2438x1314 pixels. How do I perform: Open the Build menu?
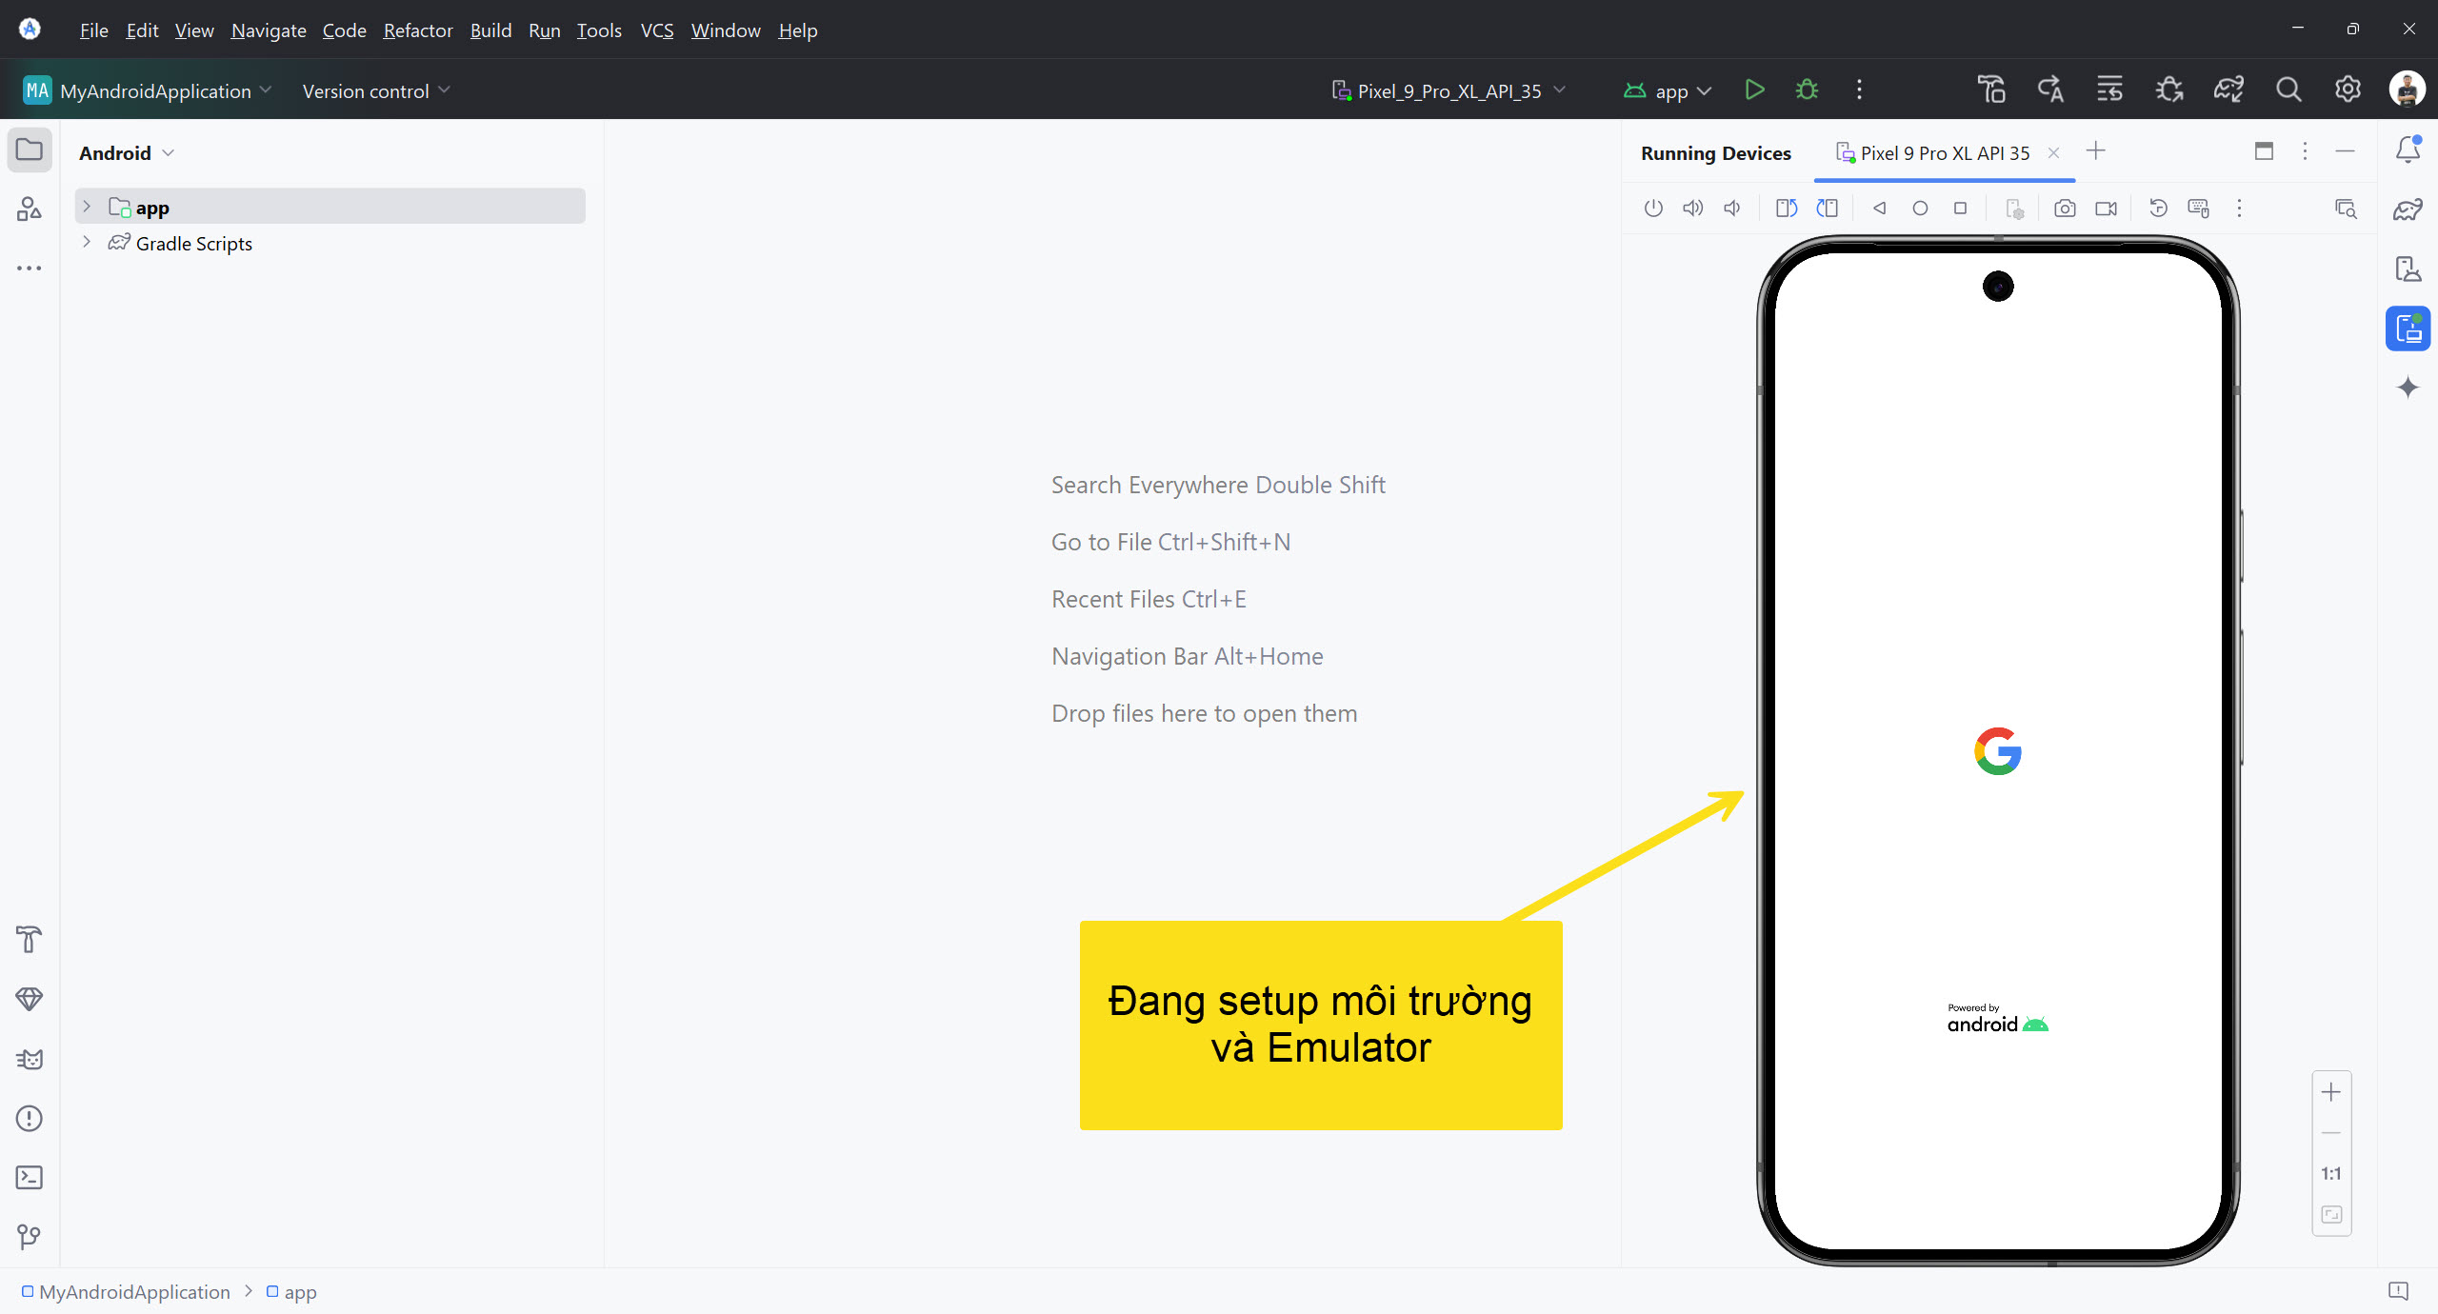tap(490, 30)
